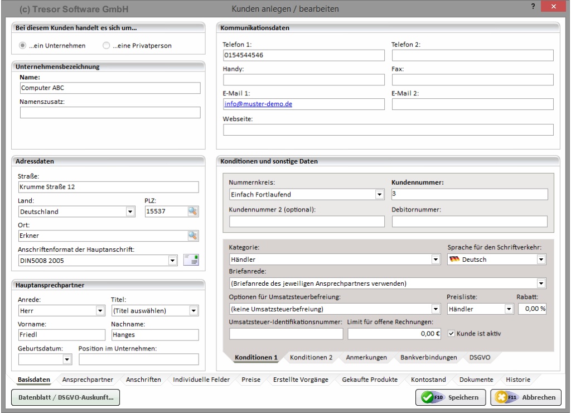
Task: Click the help question mark in title bar
Action: [534, 6]
